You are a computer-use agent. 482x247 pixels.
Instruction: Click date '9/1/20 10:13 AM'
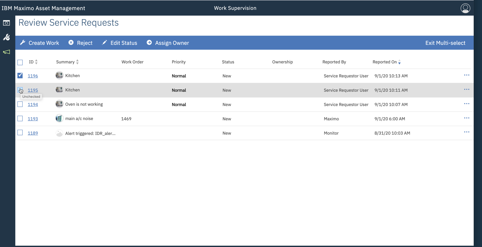coord(391,76)
